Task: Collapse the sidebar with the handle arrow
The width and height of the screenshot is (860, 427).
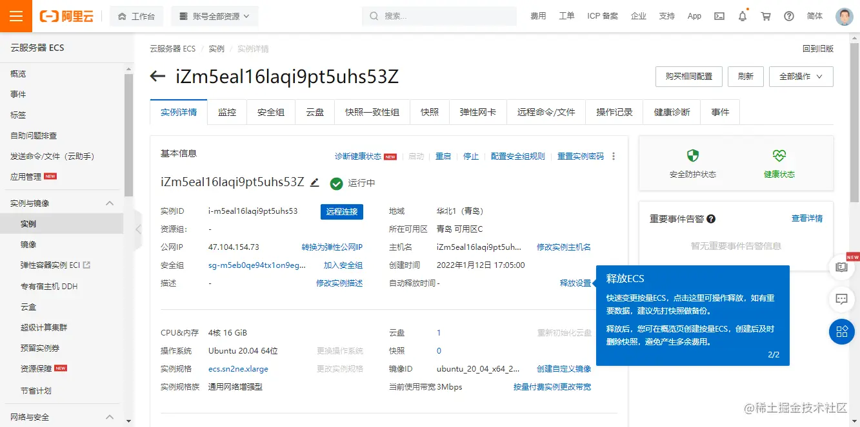Action: 137,229
